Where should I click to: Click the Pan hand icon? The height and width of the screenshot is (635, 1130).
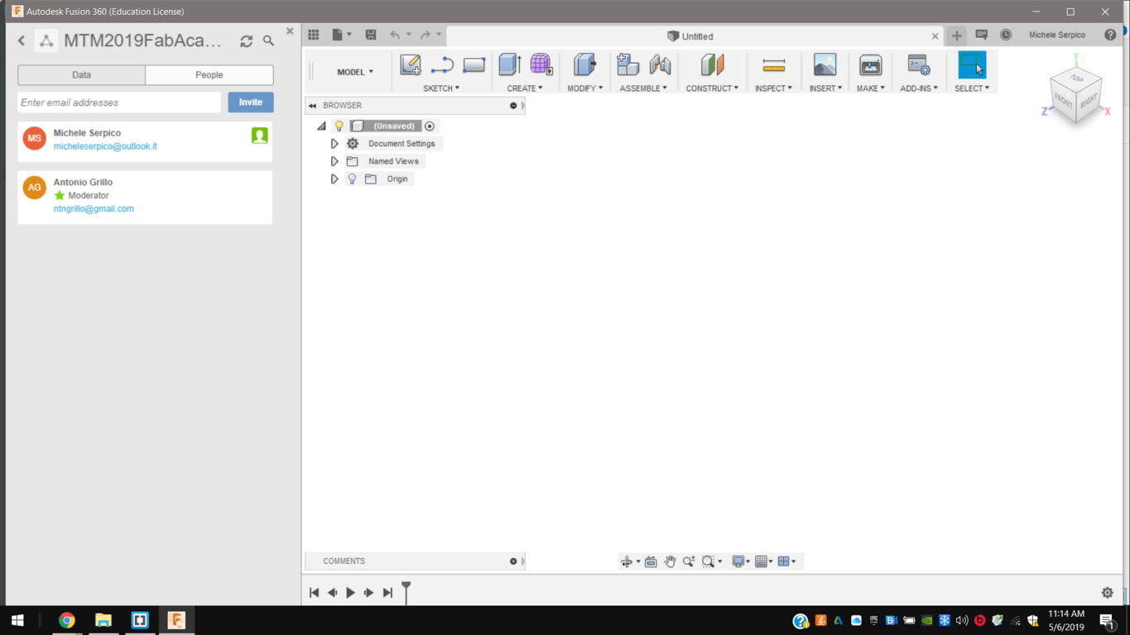point(670,561)
